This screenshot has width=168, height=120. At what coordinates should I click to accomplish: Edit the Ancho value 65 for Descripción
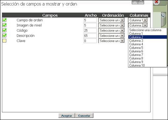90,36
